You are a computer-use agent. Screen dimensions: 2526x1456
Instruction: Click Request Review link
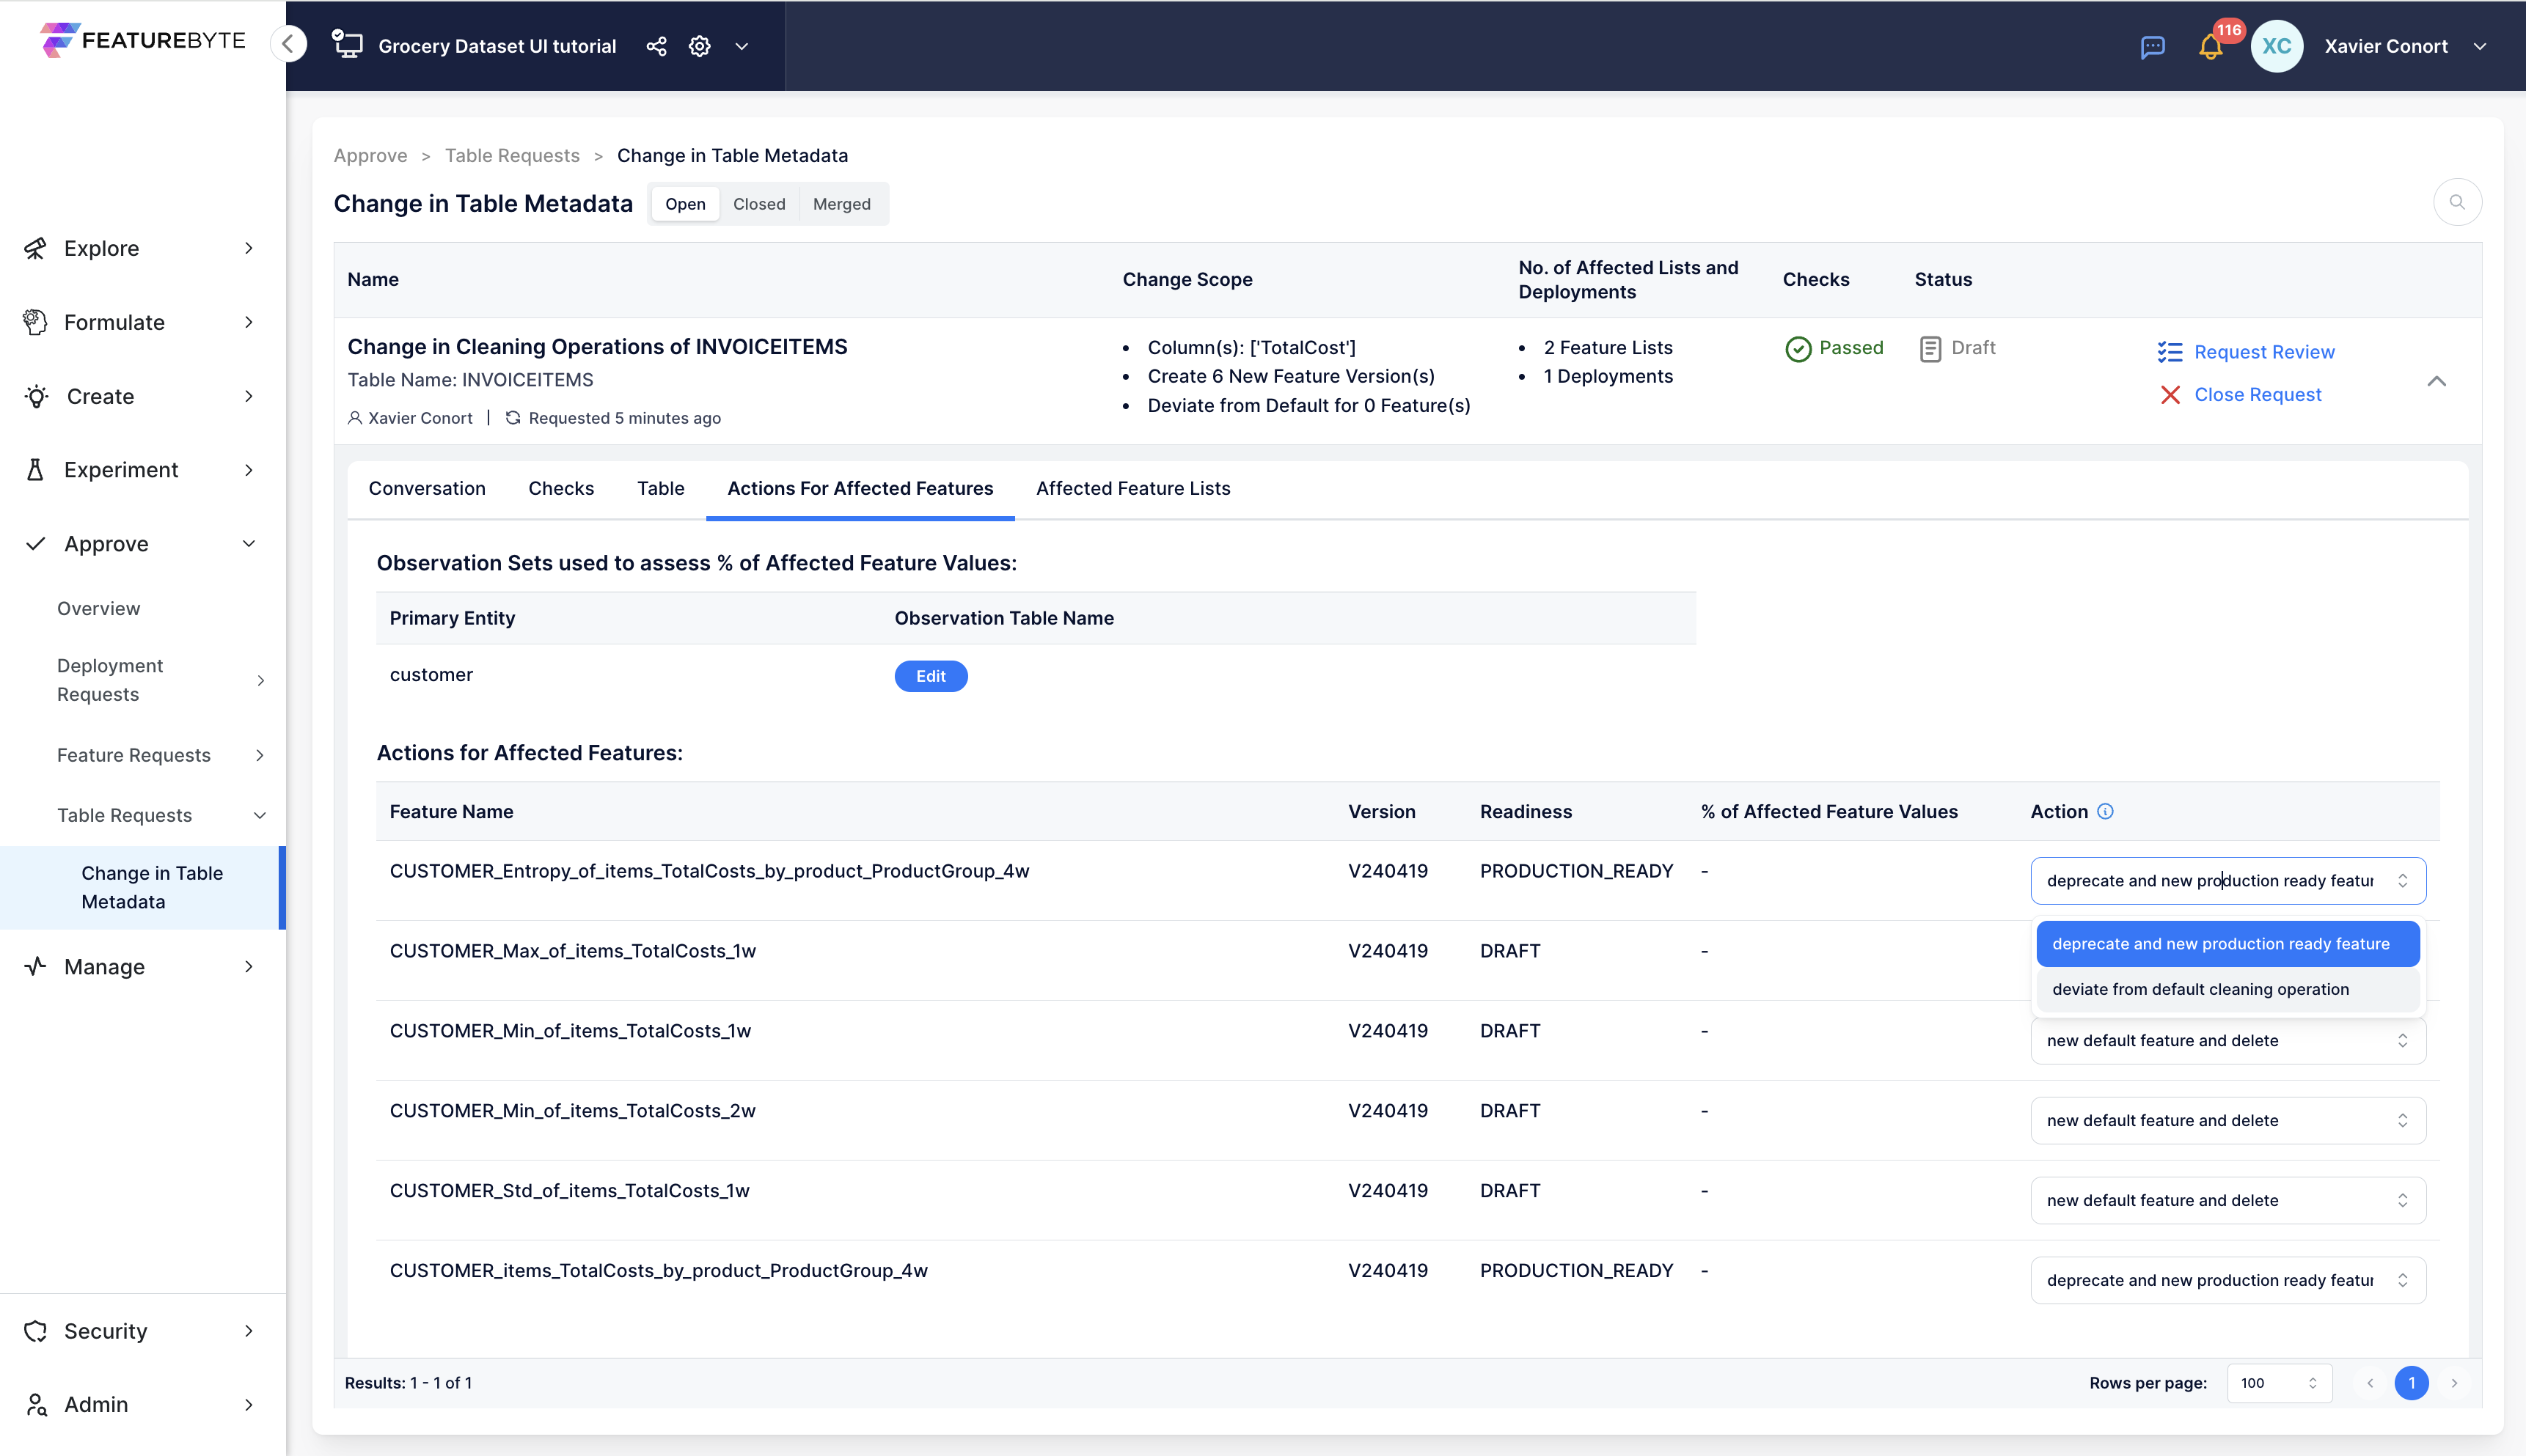pyautogui.click(x=2264, y=352)
